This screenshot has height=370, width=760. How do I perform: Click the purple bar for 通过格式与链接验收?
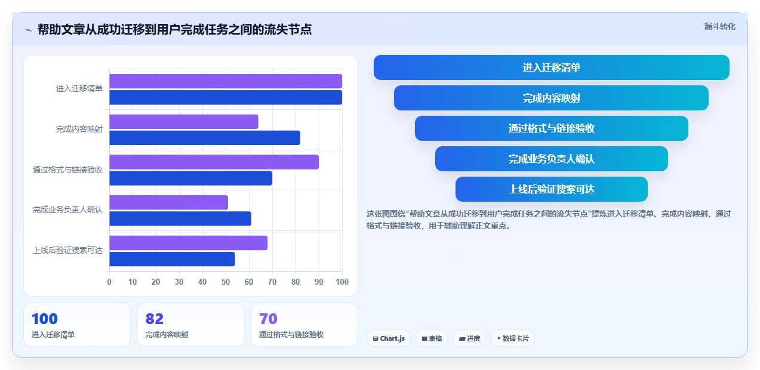[214, 162]
